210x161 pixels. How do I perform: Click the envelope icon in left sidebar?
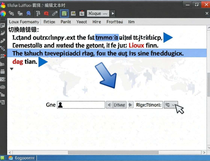click(x=3, y=79)
